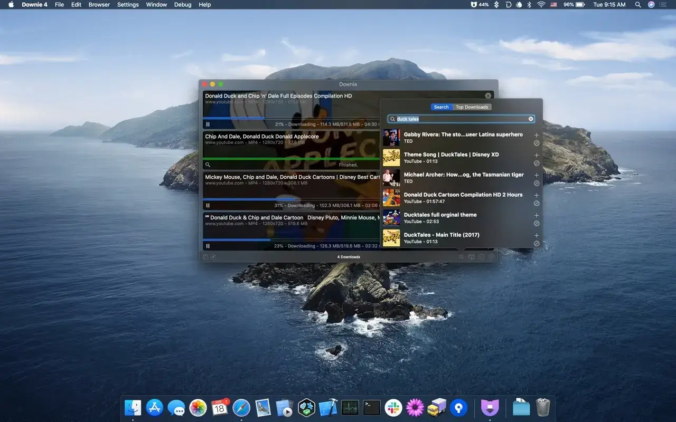676x422 pixels.
Task: Open the Downie 4 menu
Action: tap(34, 4)
